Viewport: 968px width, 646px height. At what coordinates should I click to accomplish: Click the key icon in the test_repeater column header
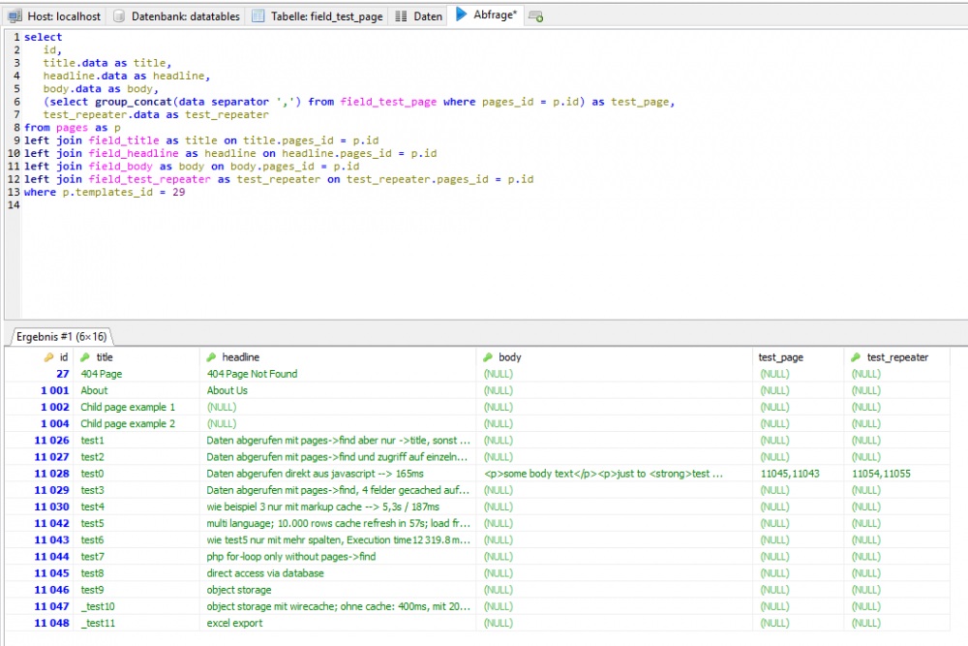pyautogui.click(x=857, y=357)
